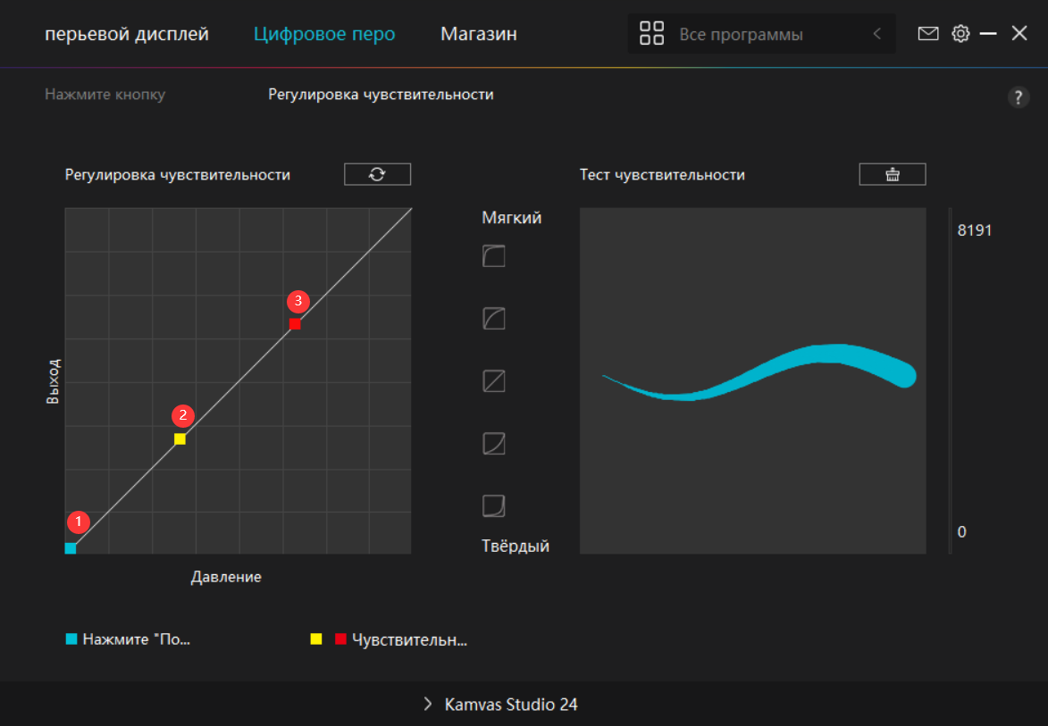Open the mail messages icon
The height and width of the screenshot is (726, 1048).
pos(928,34)
